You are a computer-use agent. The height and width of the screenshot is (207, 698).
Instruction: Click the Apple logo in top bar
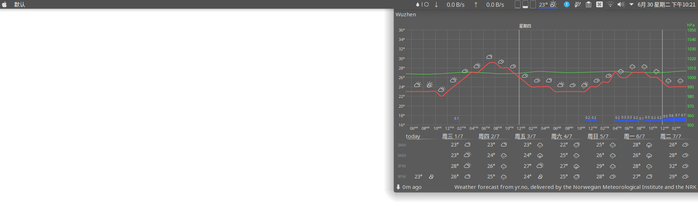coord(4,4)
